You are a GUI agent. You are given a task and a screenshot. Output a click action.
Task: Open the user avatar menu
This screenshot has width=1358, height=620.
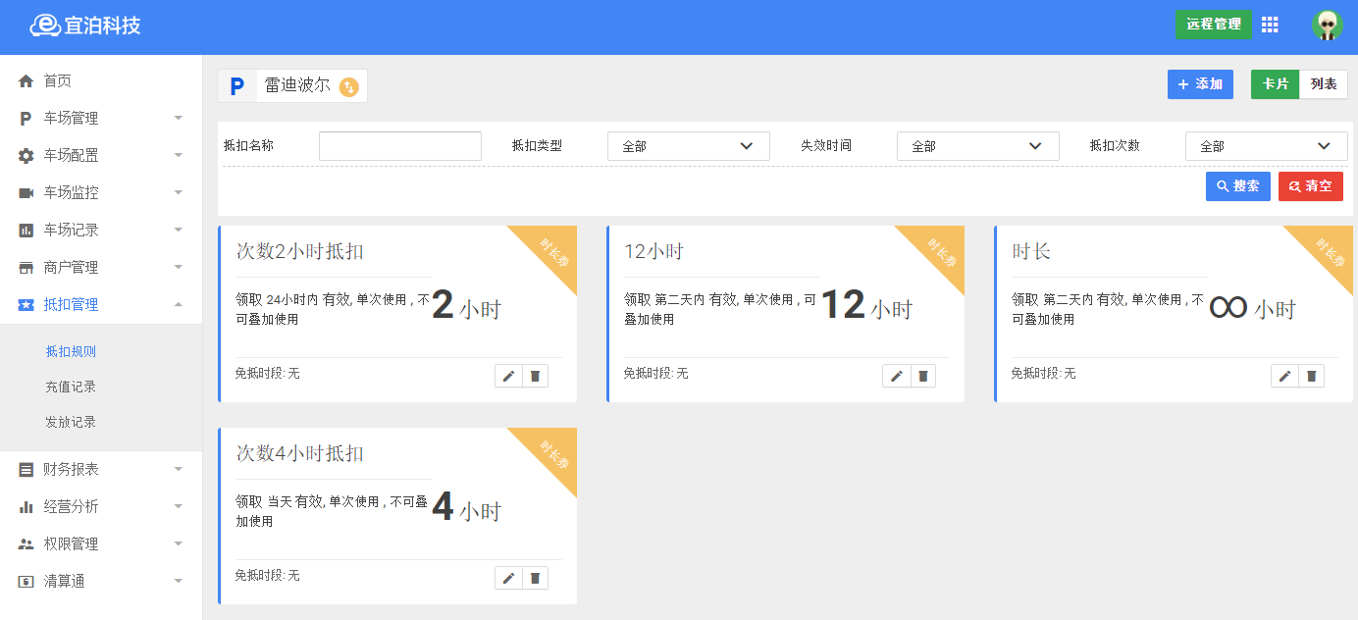pos(1327,25)
